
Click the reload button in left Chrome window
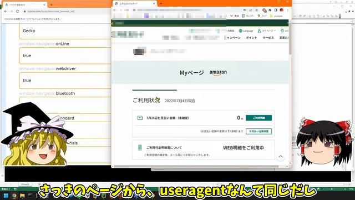[17, 11]
